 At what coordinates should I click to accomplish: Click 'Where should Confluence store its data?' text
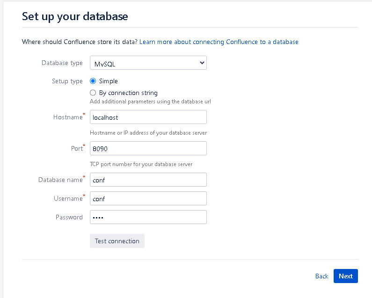[x=80, y=42]
